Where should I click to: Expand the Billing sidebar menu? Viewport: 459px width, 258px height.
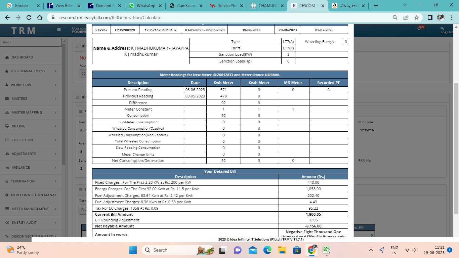pyautogui.click(x=31, y=126)
